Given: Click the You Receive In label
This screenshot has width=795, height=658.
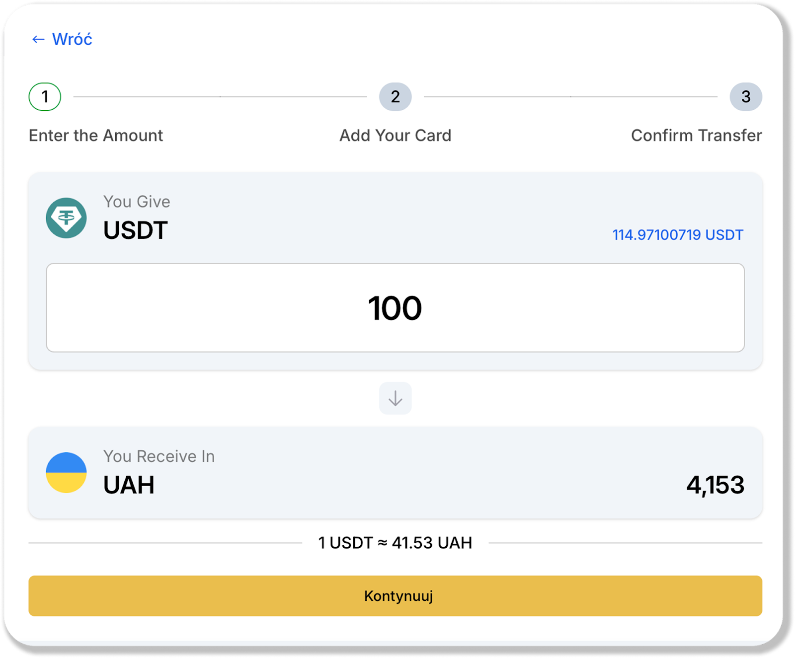Looking at the screenshot, I should tap(159, 456).
